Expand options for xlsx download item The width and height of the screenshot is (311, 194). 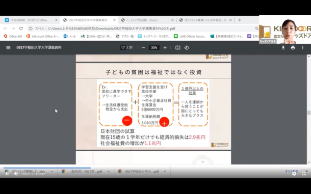[x=51, y=172]
